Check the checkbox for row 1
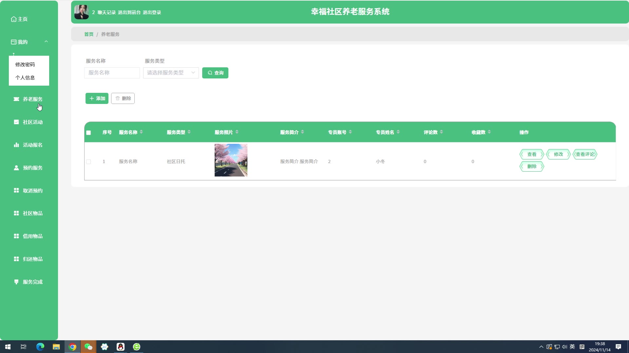629x353 pixels. pyautogui.click(x=88, y=162)
